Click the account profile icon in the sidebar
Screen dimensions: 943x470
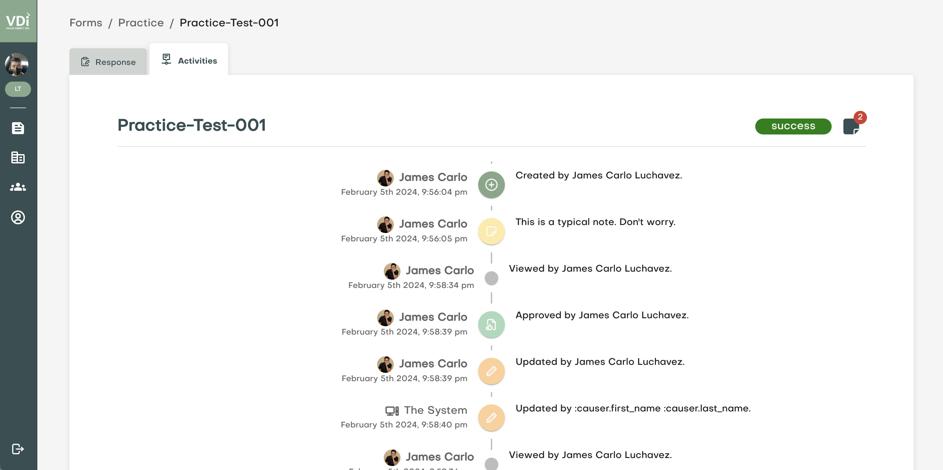(18, 217)
